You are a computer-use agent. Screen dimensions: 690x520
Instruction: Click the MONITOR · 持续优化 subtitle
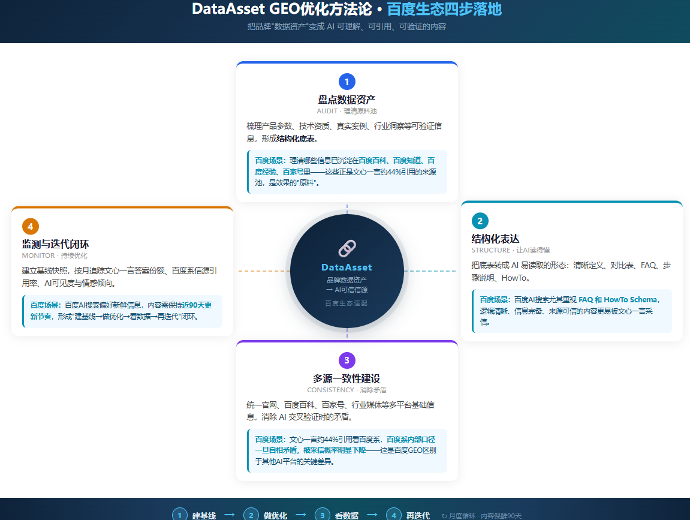[55, 256]
